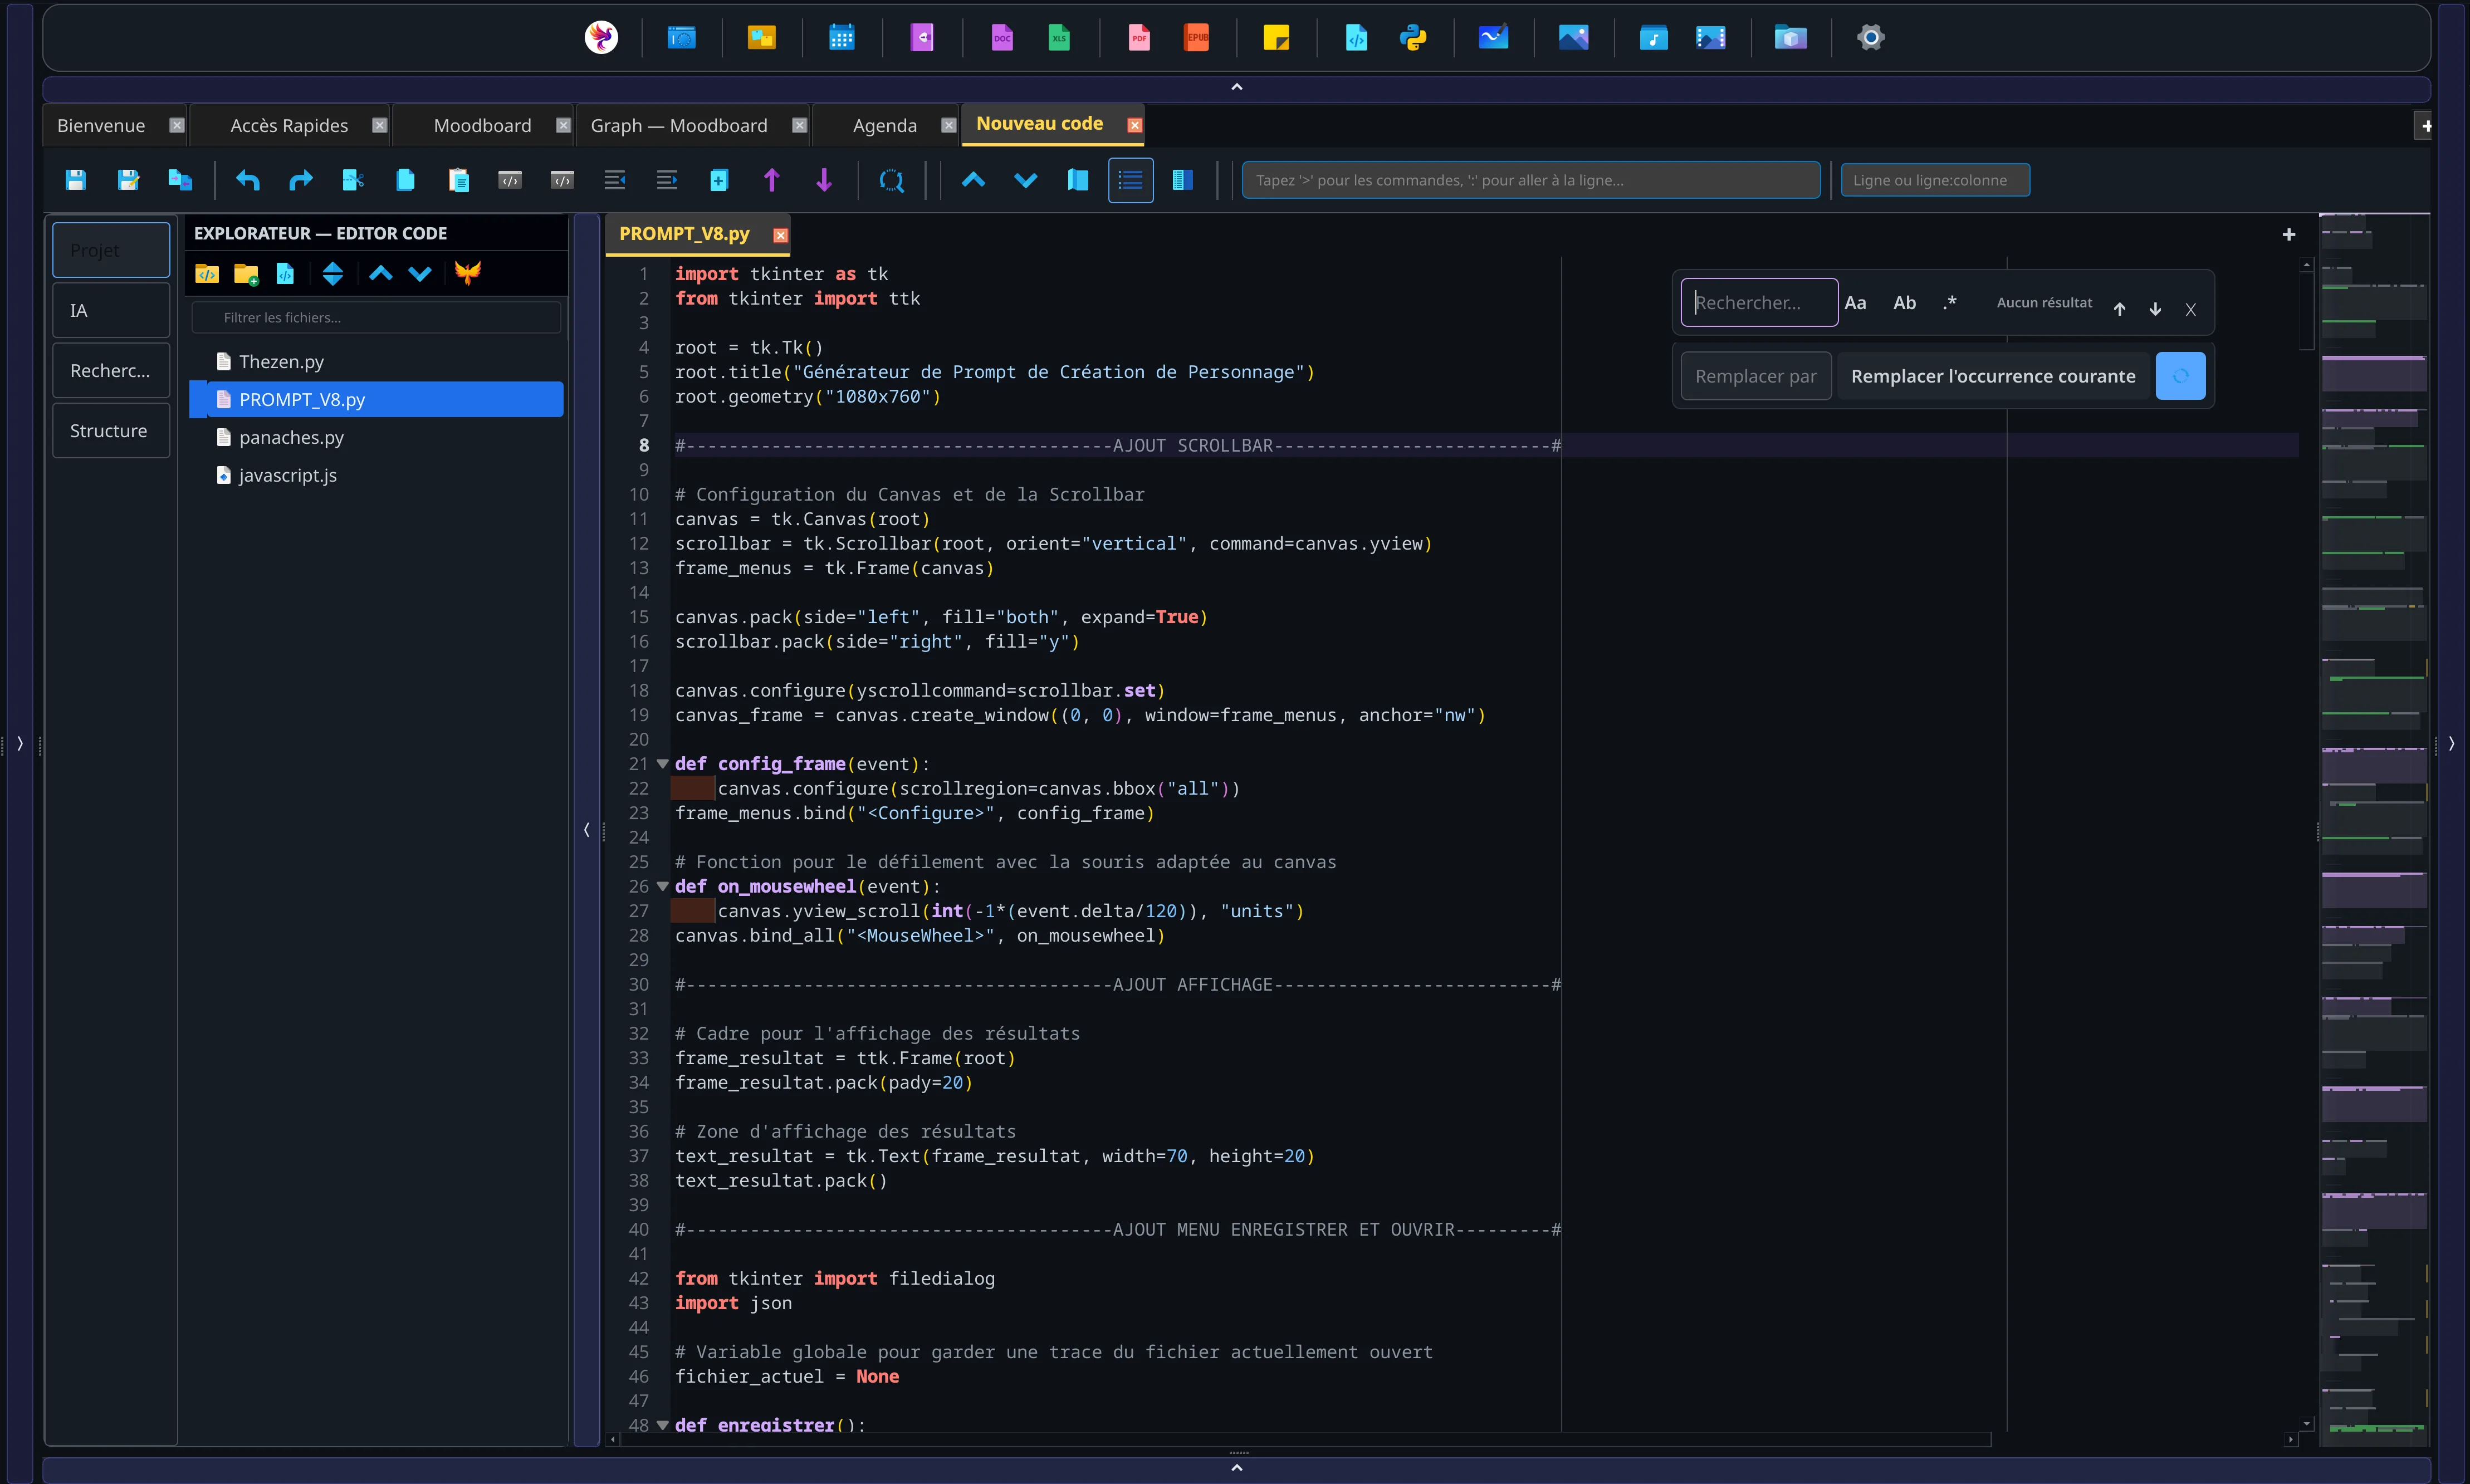Undo the last edit
The width and height of the screenshot is (2470, 1484).
click(248, 180)
